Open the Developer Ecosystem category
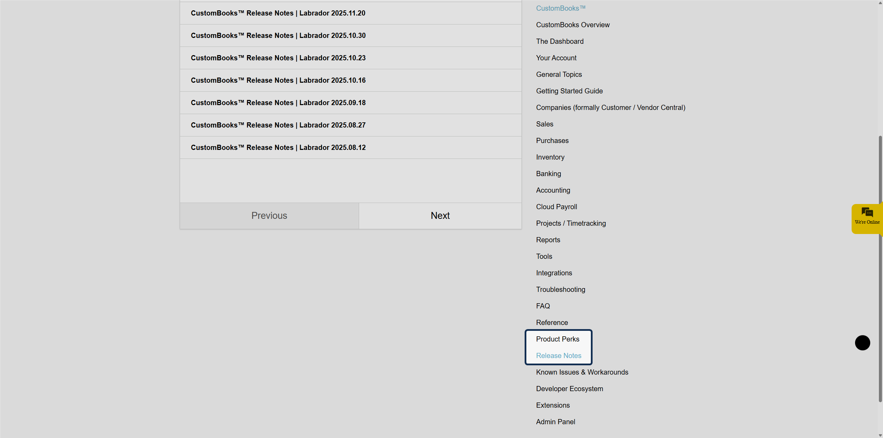 569,389
